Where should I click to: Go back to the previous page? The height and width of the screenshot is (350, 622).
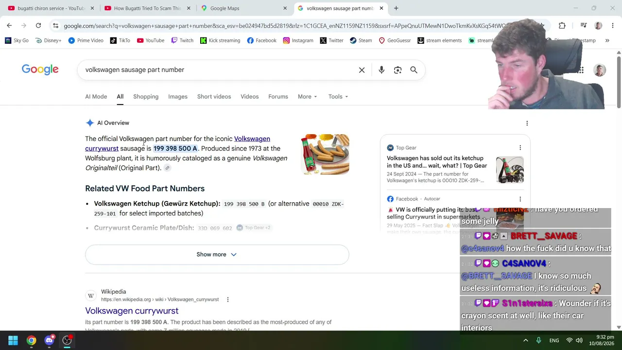coord(9,26)
